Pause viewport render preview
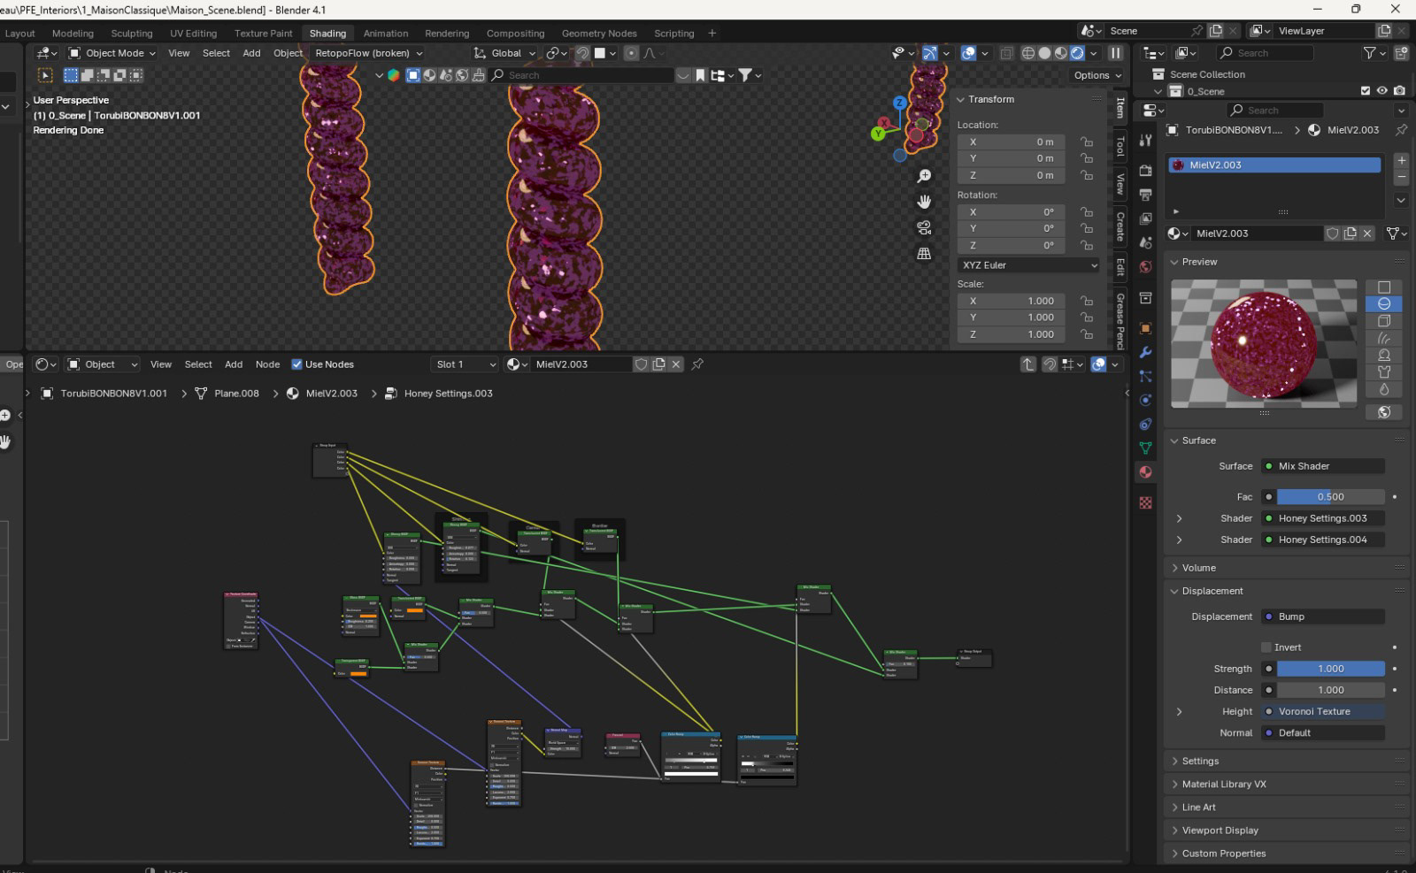Image resolution: width=1416 pixels, height=873 pixels. (1115, 53)
